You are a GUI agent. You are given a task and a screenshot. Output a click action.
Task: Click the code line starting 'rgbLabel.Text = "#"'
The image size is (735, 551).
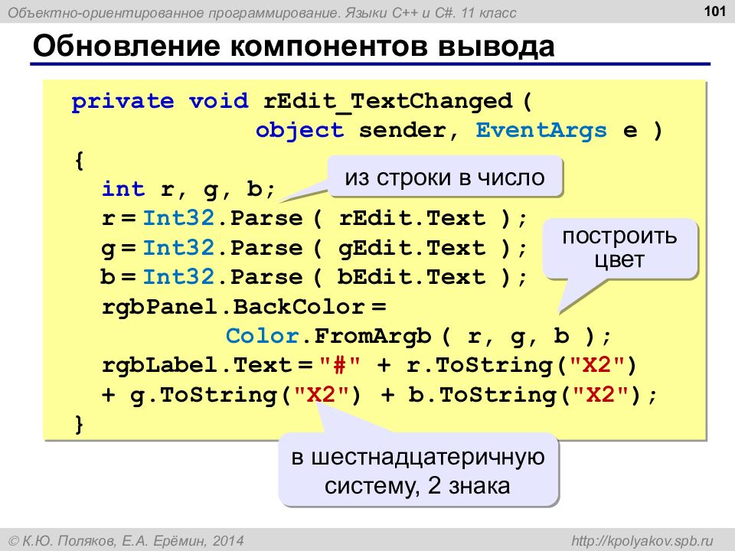click(x=369, y=366)
